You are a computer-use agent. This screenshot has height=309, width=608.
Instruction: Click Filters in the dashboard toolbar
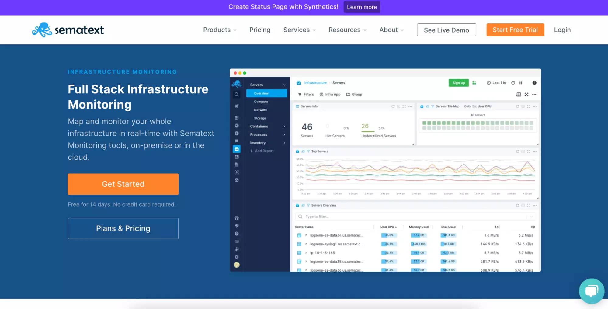[x=306, y=95]
